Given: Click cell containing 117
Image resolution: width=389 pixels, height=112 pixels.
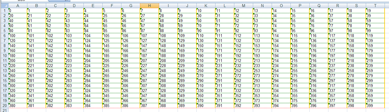Looking at the screenshot, I should click(x=338, y=36).
